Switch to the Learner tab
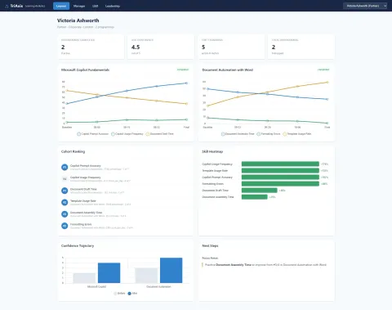The height and width of the screenshot is (310, 392). 61,6
